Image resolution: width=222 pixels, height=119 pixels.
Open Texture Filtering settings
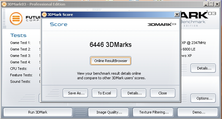click(153, 112)
